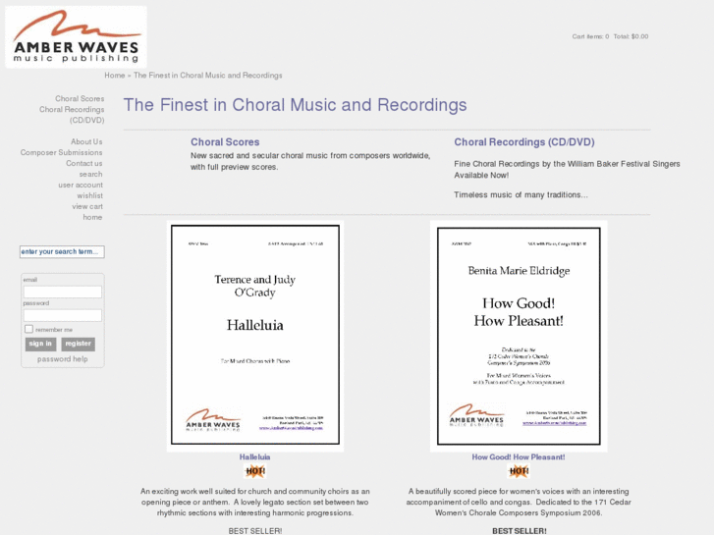Screen dimensions: 714x535
Task: Open the password help link
Action: coord(63,358)
